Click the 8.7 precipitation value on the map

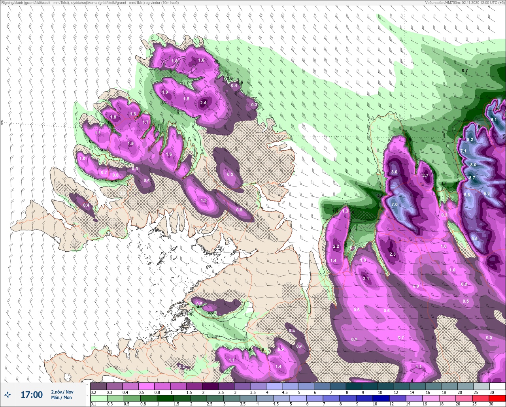[472, 178]
